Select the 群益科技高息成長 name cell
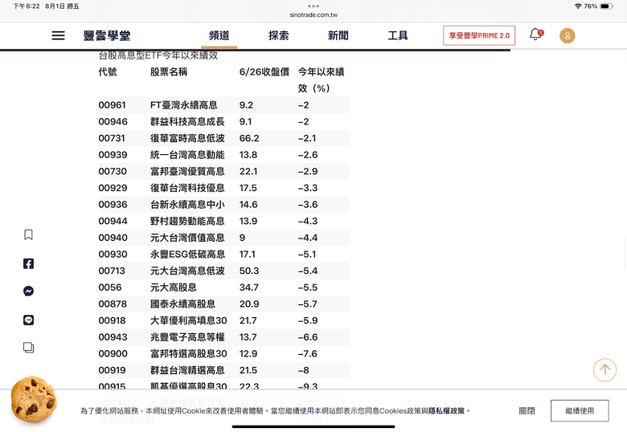Screen dimensions: 627x432 (x=187, y=121)
